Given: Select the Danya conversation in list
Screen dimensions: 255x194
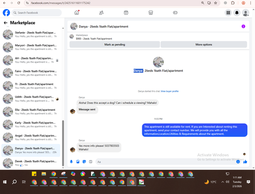Looking at the screenshot, I should click(x=31, y=150).
